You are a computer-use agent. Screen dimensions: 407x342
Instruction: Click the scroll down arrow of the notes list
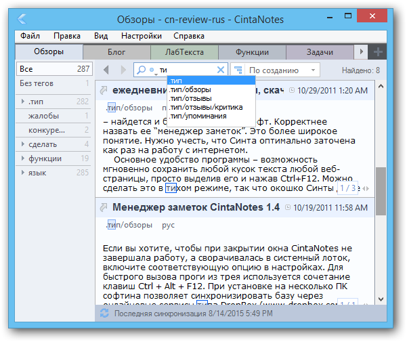tap(381, 299)
